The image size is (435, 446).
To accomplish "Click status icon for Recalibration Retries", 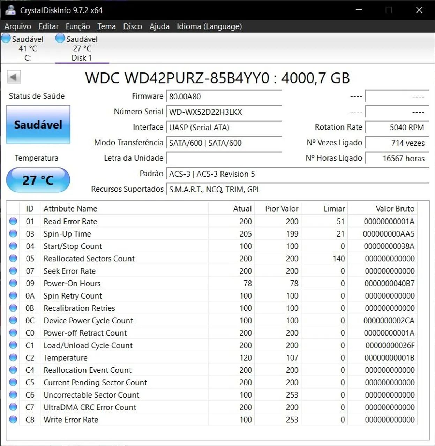I will tap(13, 308).
